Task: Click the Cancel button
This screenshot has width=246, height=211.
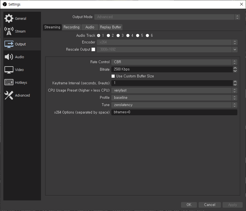Action: [209, 205]
